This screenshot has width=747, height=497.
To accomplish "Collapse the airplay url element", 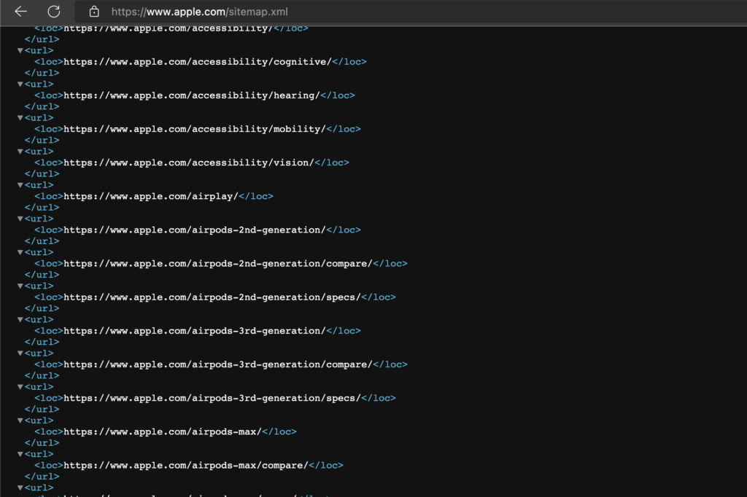I will coord(20,184).
